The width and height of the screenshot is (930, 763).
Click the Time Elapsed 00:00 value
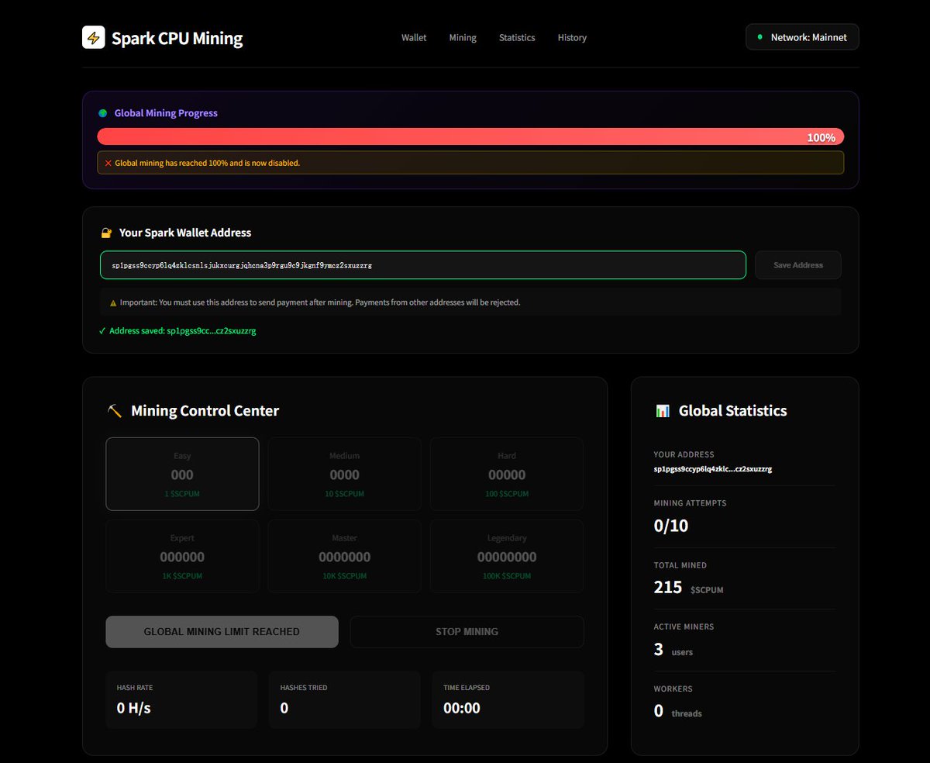462,708
